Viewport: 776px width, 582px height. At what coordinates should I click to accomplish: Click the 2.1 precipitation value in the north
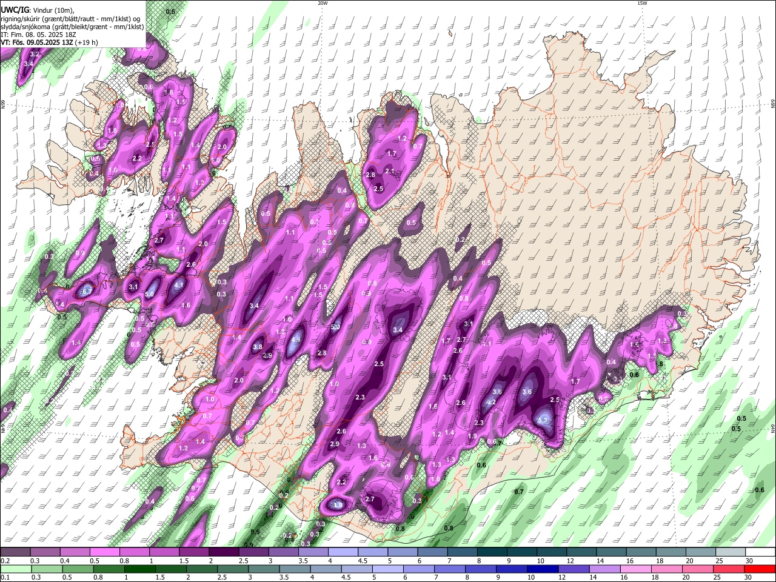coord(390,172)
